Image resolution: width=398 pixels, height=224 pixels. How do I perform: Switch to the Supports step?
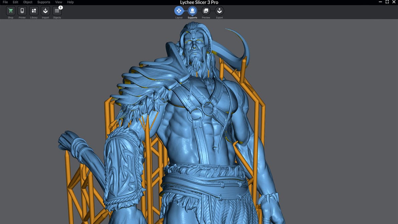192,11
